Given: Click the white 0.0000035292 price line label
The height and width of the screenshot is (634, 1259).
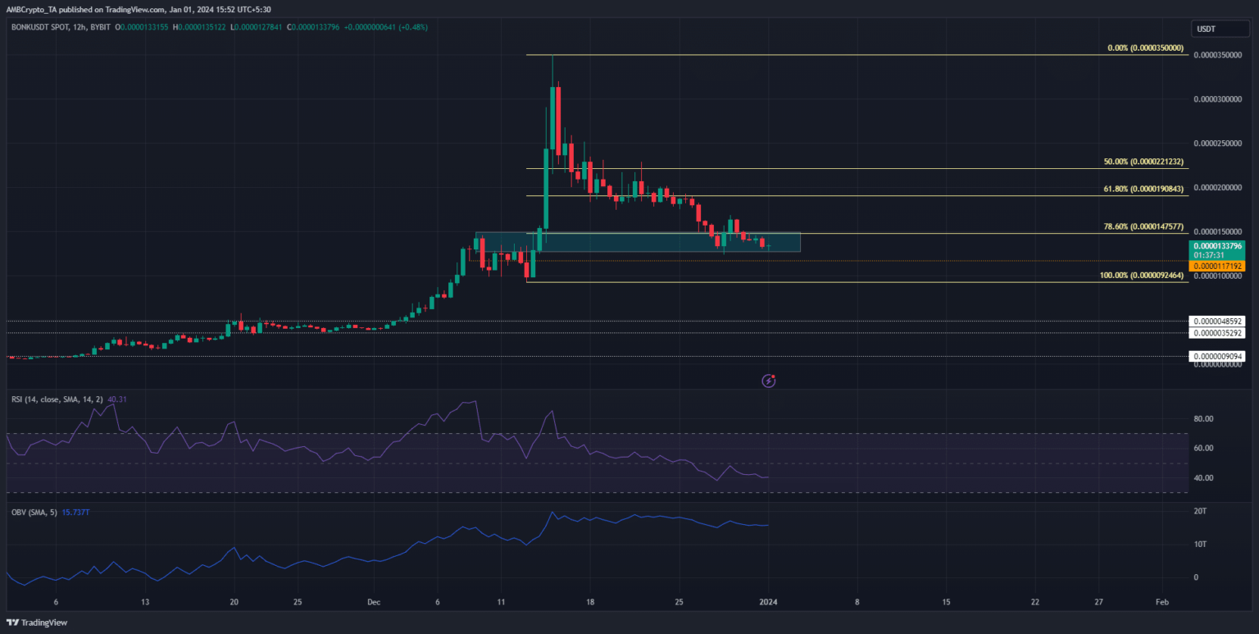Looking at the screenshot, I should (1218, 333).
